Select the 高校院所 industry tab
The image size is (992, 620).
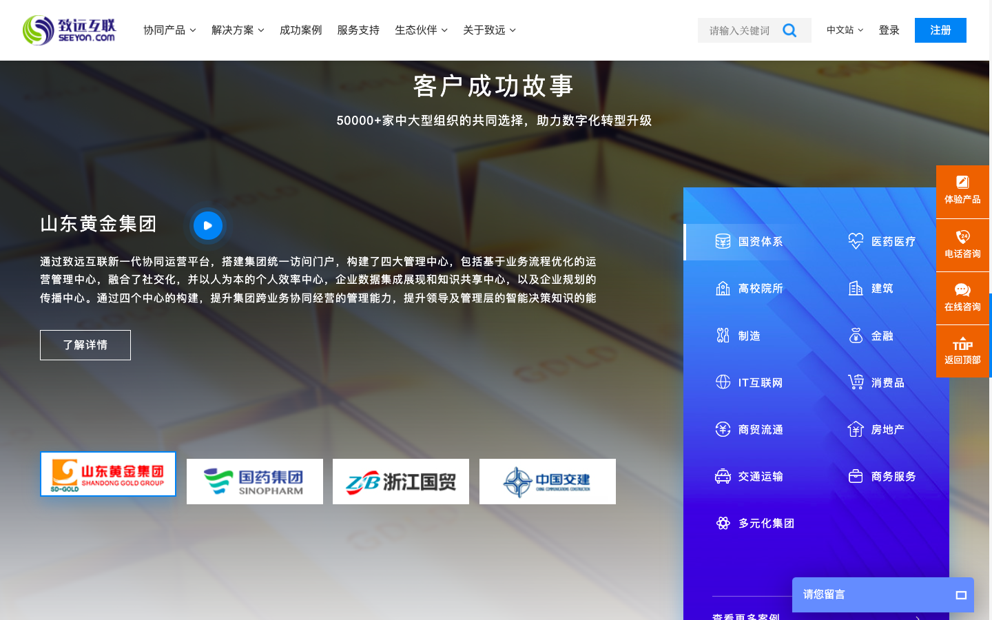coord(750,289)
